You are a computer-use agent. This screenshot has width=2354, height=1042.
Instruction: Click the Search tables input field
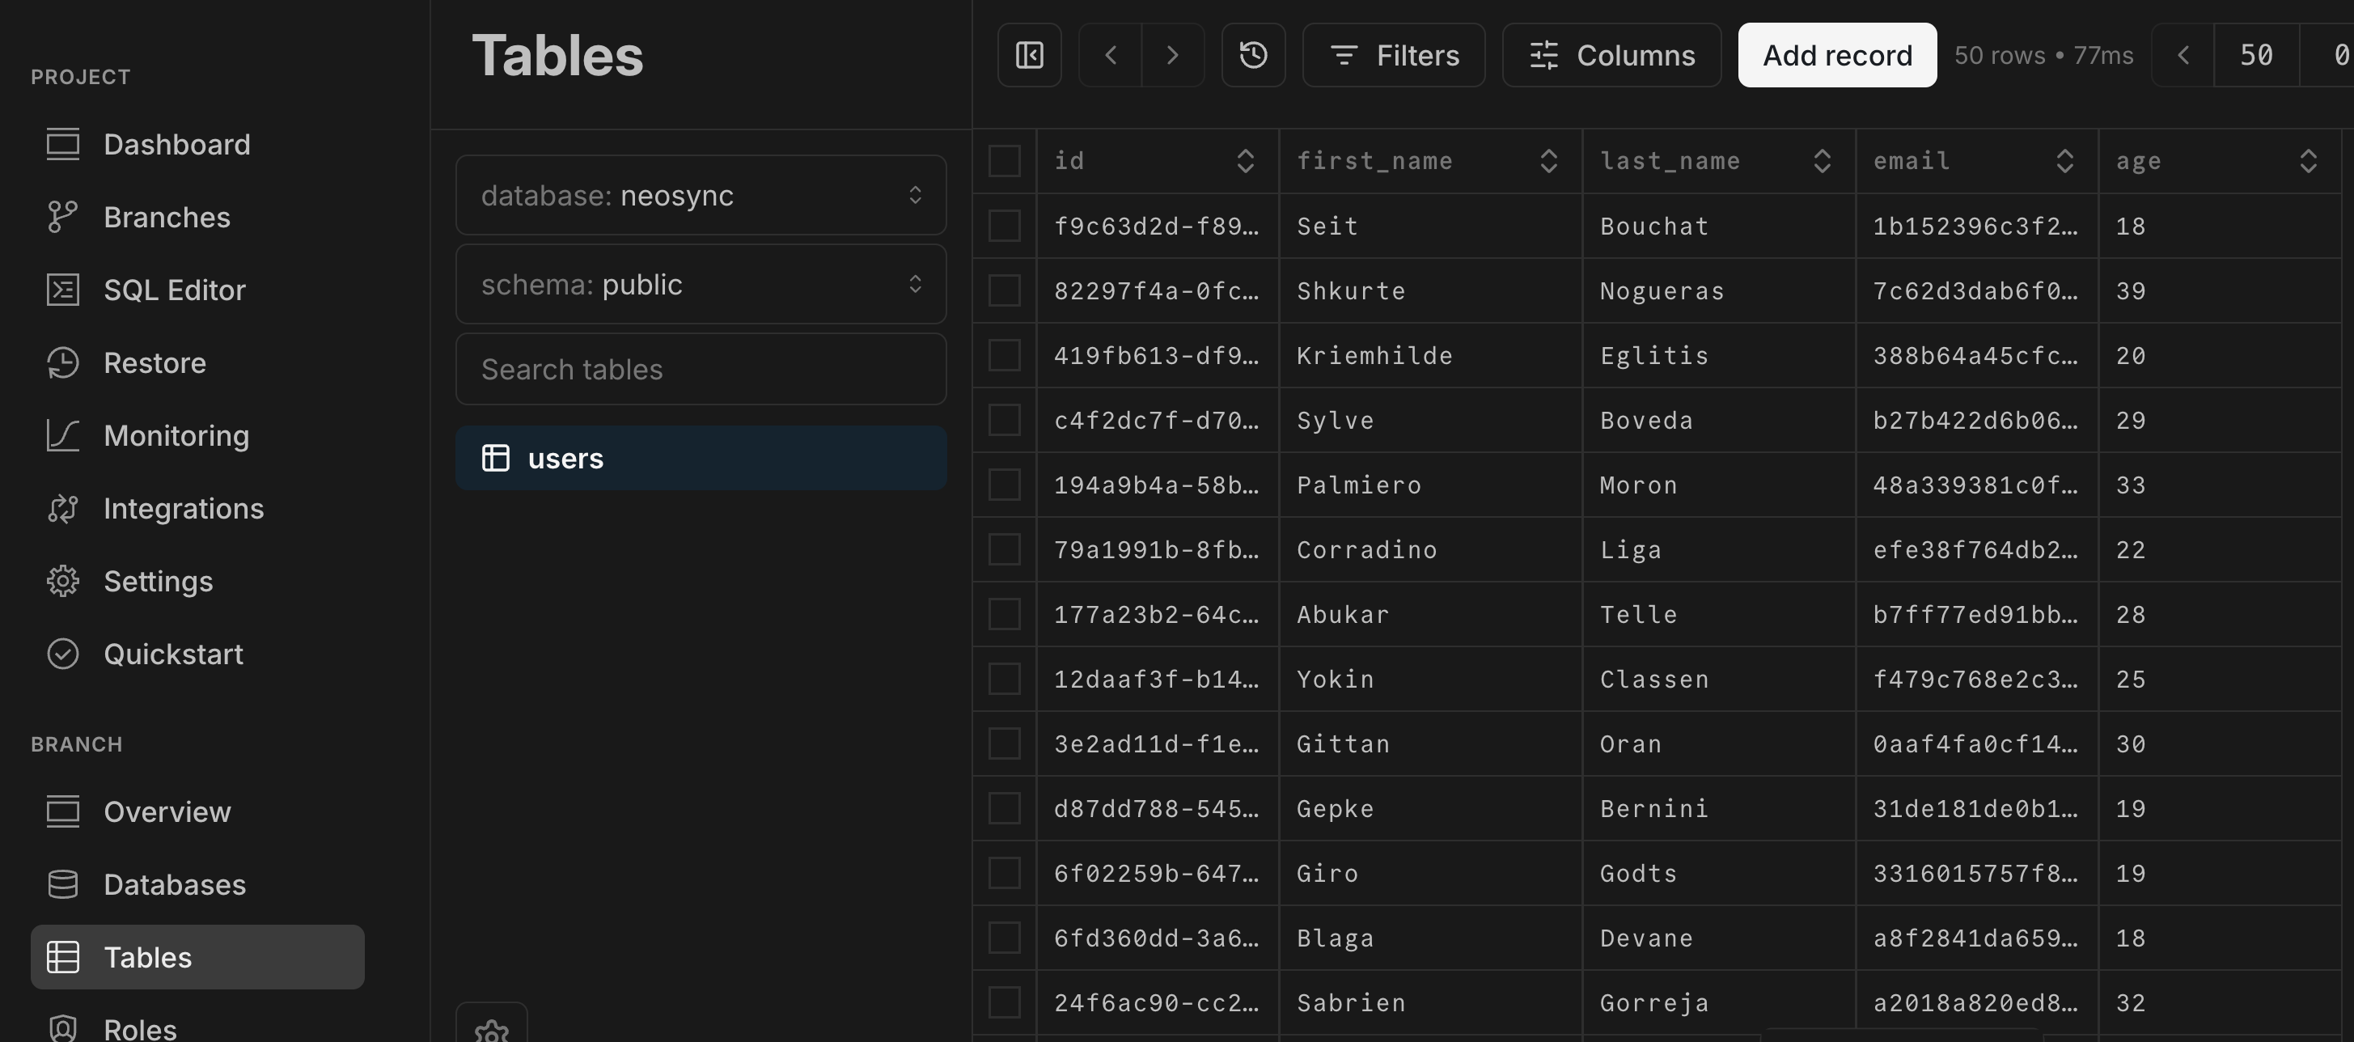(x=700, y=369)
